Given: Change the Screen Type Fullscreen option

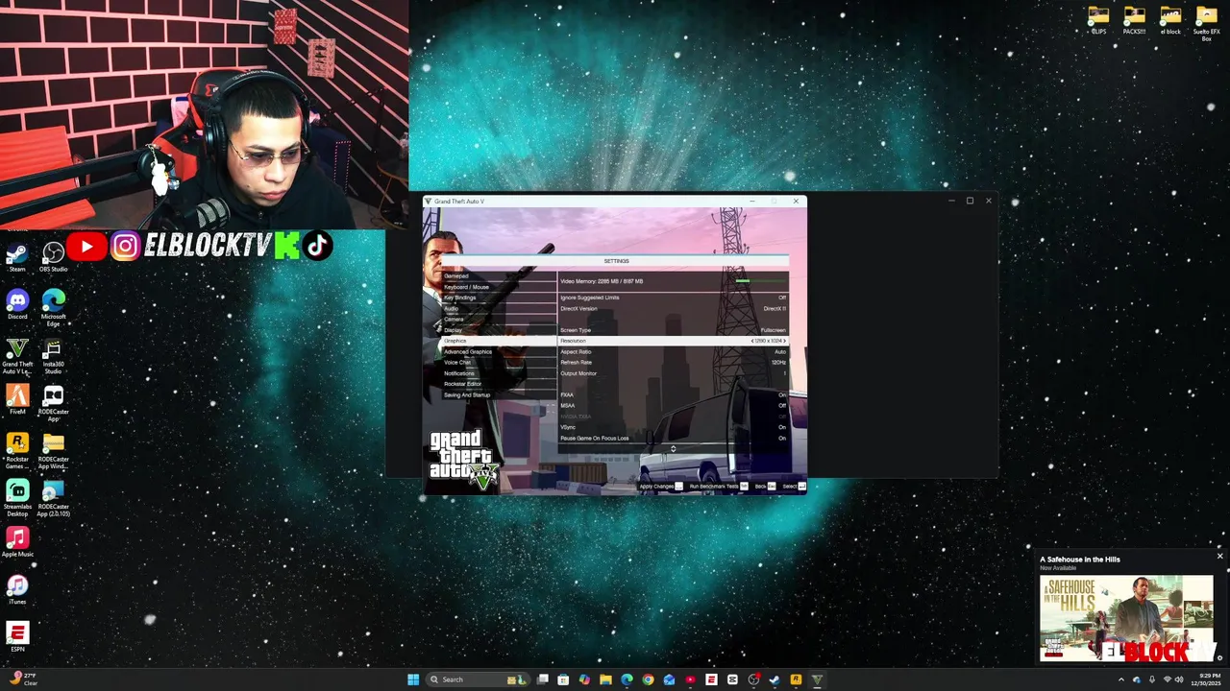Looking at the screenshot, I should pos(673,330).
